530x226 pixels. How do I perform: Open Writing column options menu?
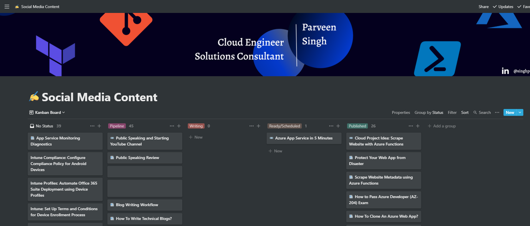click(252, 126)
